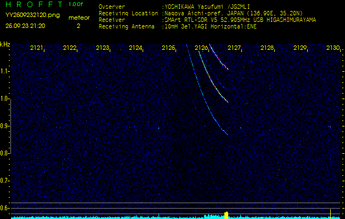Select the 2123 time tick mark
The image size is (345, 219).
point(103,48)
